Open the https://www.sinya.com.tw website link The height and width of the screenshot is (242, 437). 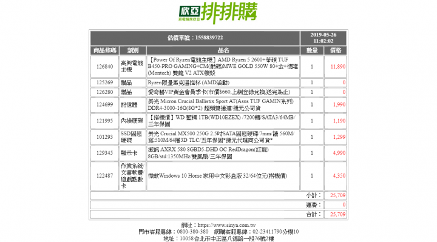pyautogui.click(x=226, y=225)
